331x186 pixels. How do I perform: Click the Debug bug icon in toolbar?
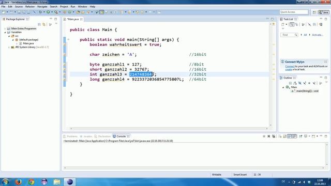[x=40, y=12]
